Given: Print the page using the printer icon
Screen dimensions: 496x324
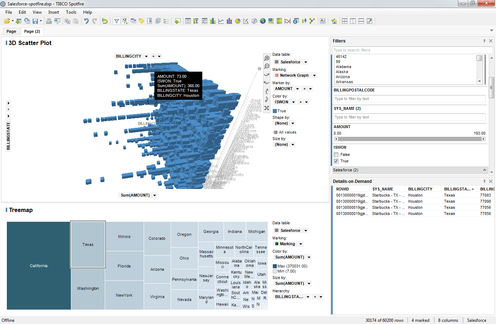Looking at the screenshot, I should (49, 21).
